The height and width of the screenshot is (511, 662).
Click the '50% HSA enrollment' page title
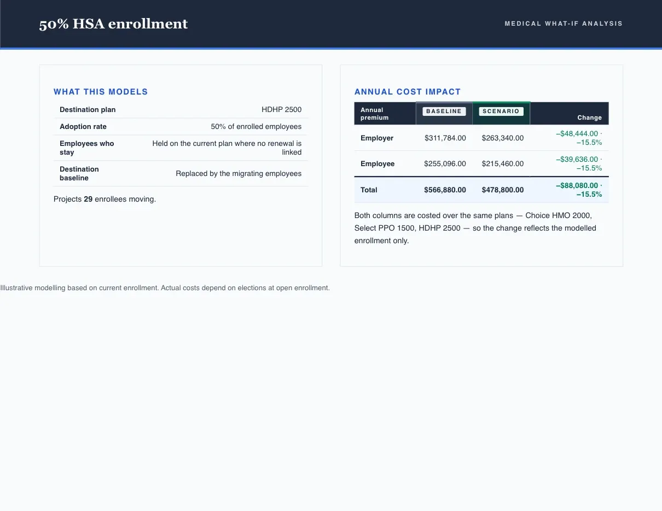point(113,24)
